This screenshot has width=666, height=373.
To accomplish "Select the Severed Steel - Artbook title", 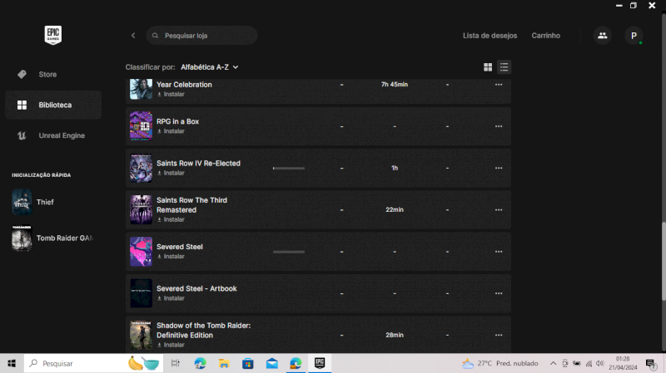I will pos(196,288).
